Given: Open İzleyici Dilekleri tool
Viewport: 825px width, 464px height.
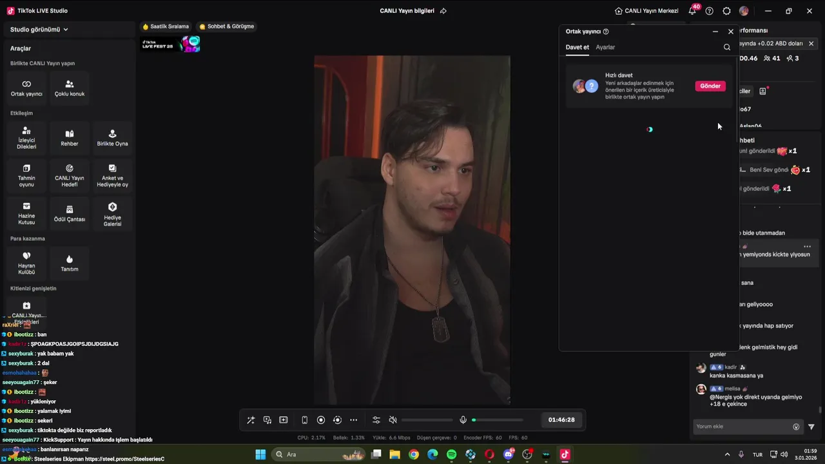Looking at the screenshot, I should [26, 138].
